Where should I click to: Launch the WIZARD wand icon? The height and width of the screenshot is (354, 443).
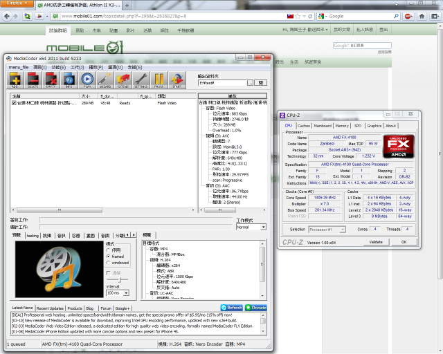pyautogui.click(x=105, y=80)
